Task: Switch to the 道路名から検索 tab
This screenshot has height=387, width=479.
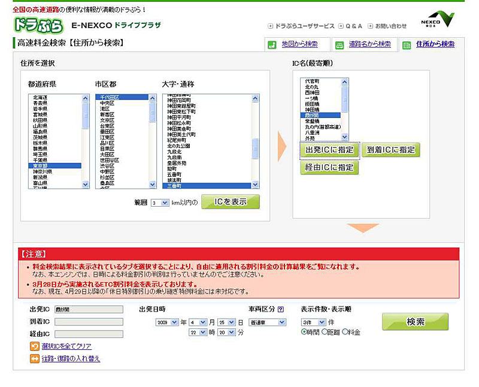Action: point(369,44)
